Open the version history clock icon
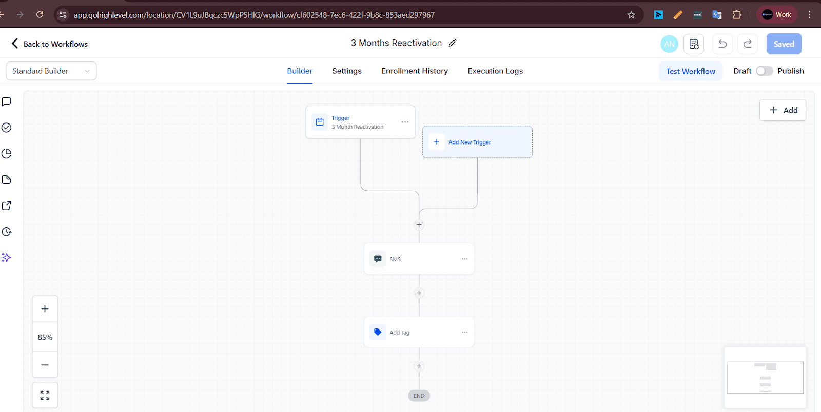Viewport: 821px width, 412px height. coord(7,232)
